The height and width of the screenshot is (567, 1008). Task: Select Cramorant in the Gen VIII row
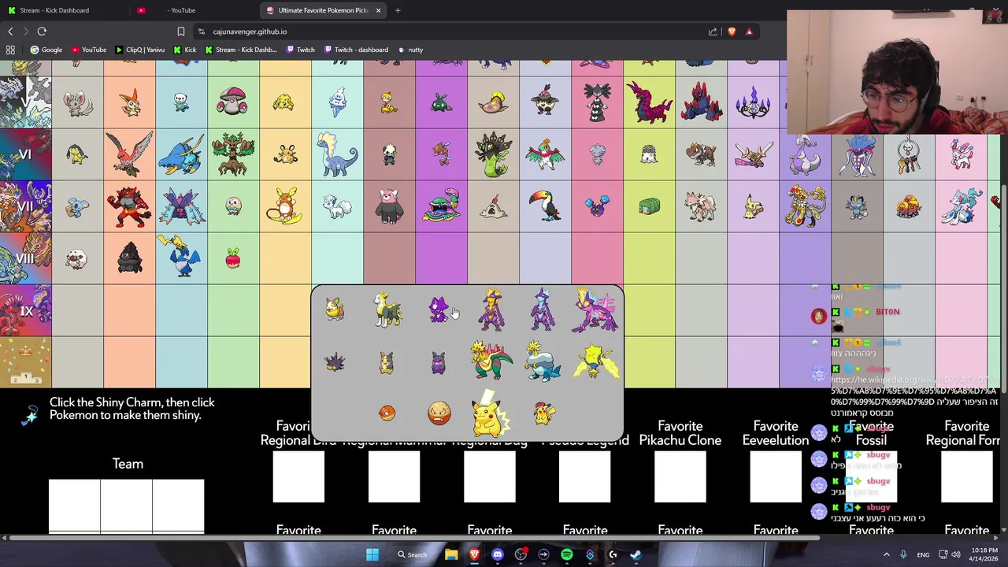coord(180,257)
